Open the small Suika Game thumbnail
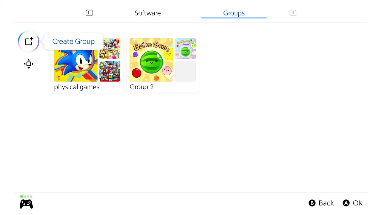Viewport: 382px width, 215px height. [185, 48]
